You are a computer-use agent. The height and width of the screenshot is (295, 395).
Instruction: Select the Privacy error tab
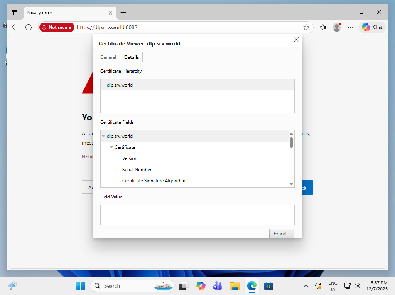(70, 13)
